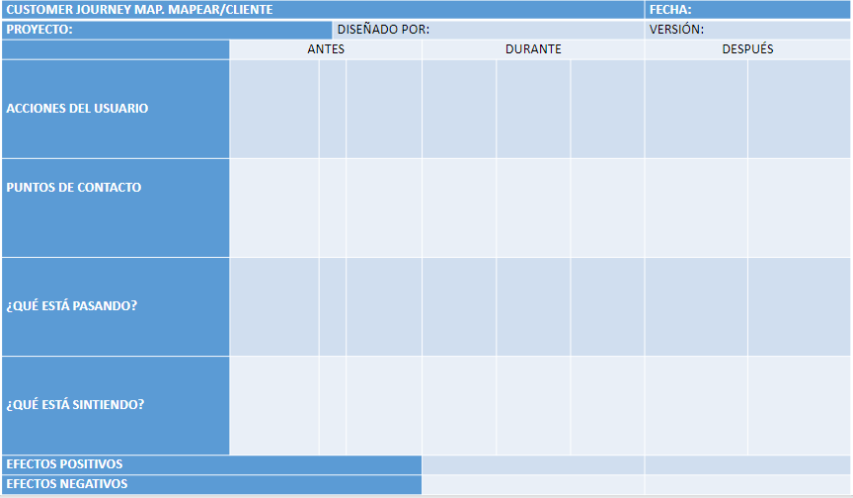Click the ¿QUÉ ESTÁ SINTIENDO? row label

pyautogui.click(x=116, y=406)
